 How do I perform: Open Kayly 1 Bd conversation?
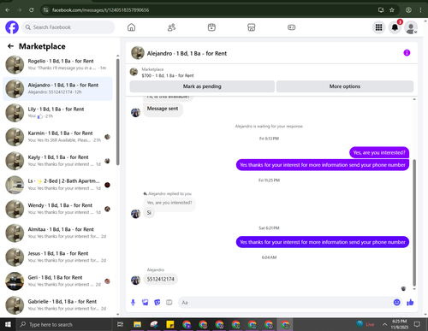(57, 161)
